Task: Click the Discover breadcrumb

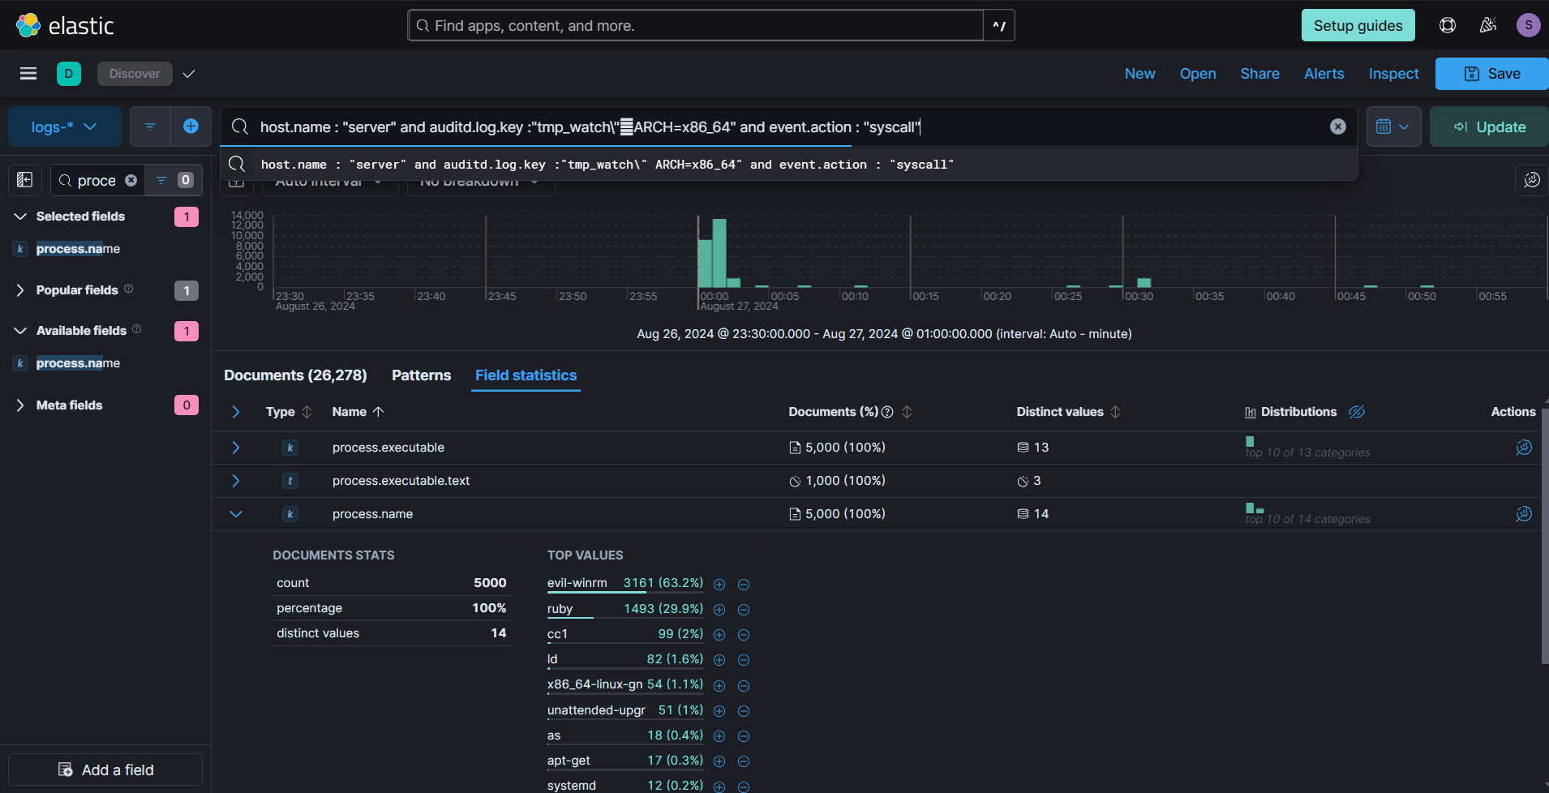Action: (x=135, y=74)
